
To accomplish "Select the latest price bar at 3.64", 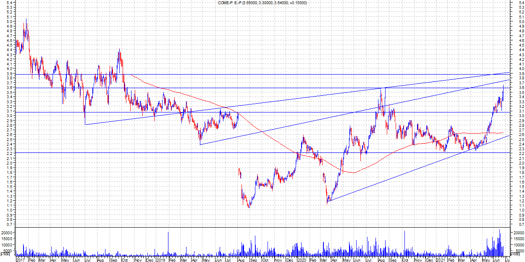I will (503, 87).
